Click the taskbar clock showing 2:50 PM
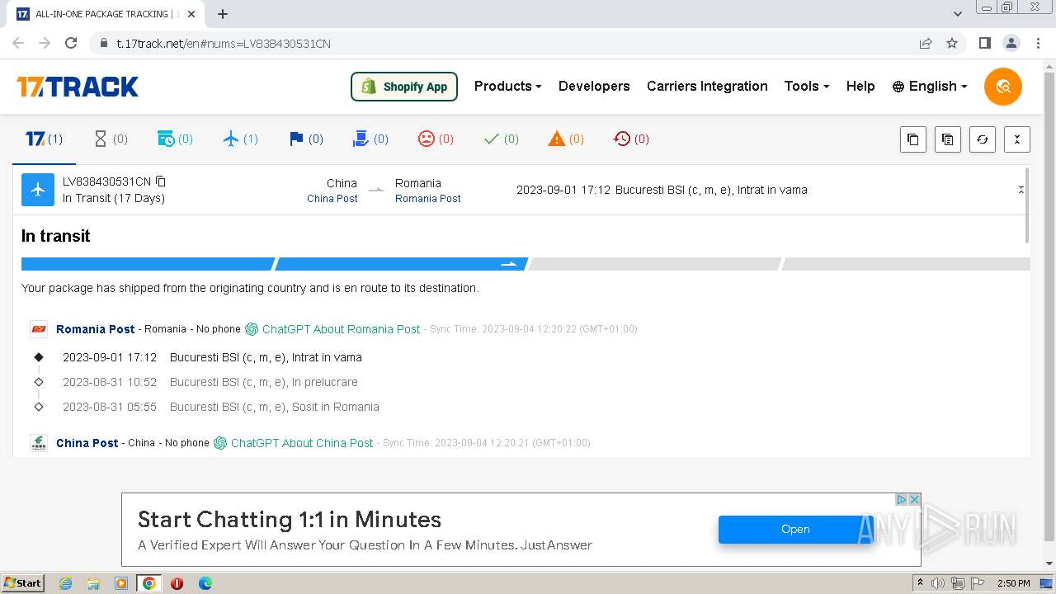Screen dimensions: 1056x594 [1013, 583]
